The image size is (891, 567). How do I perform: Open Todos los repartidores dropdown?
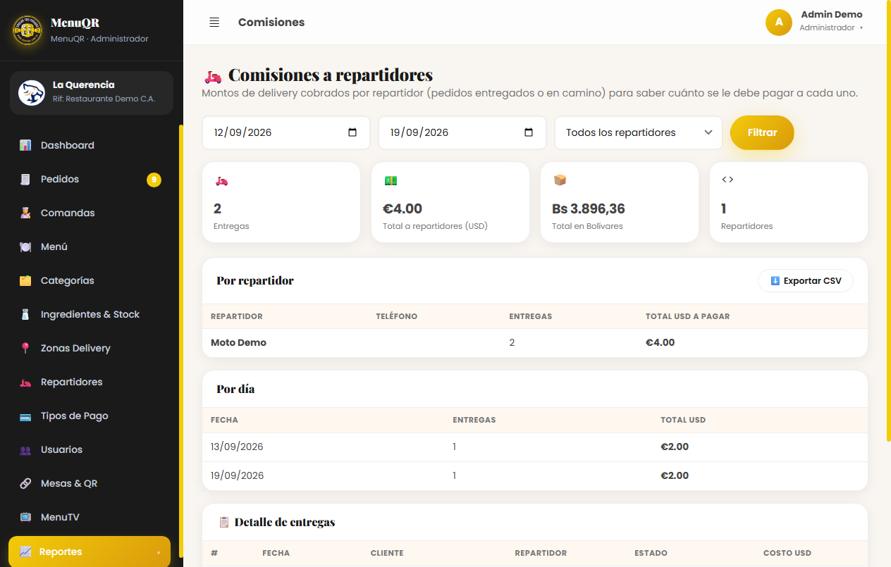(639, 132)
